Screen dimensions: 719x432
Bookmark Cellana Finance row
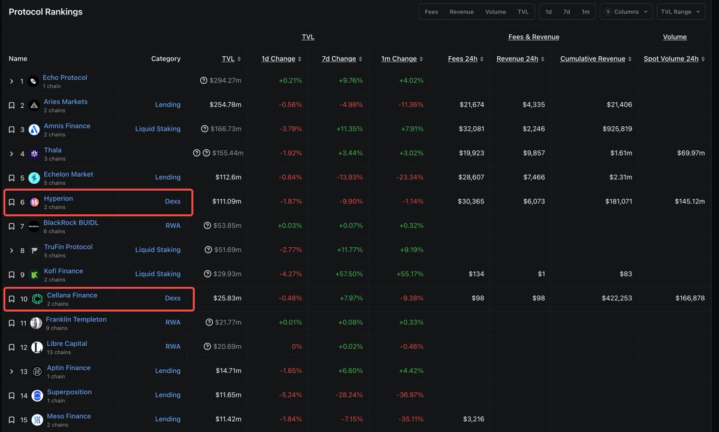[x=11, y=299]
